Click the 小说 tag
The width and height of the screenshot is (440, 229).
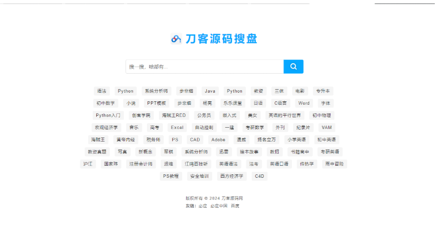point(131,103)
